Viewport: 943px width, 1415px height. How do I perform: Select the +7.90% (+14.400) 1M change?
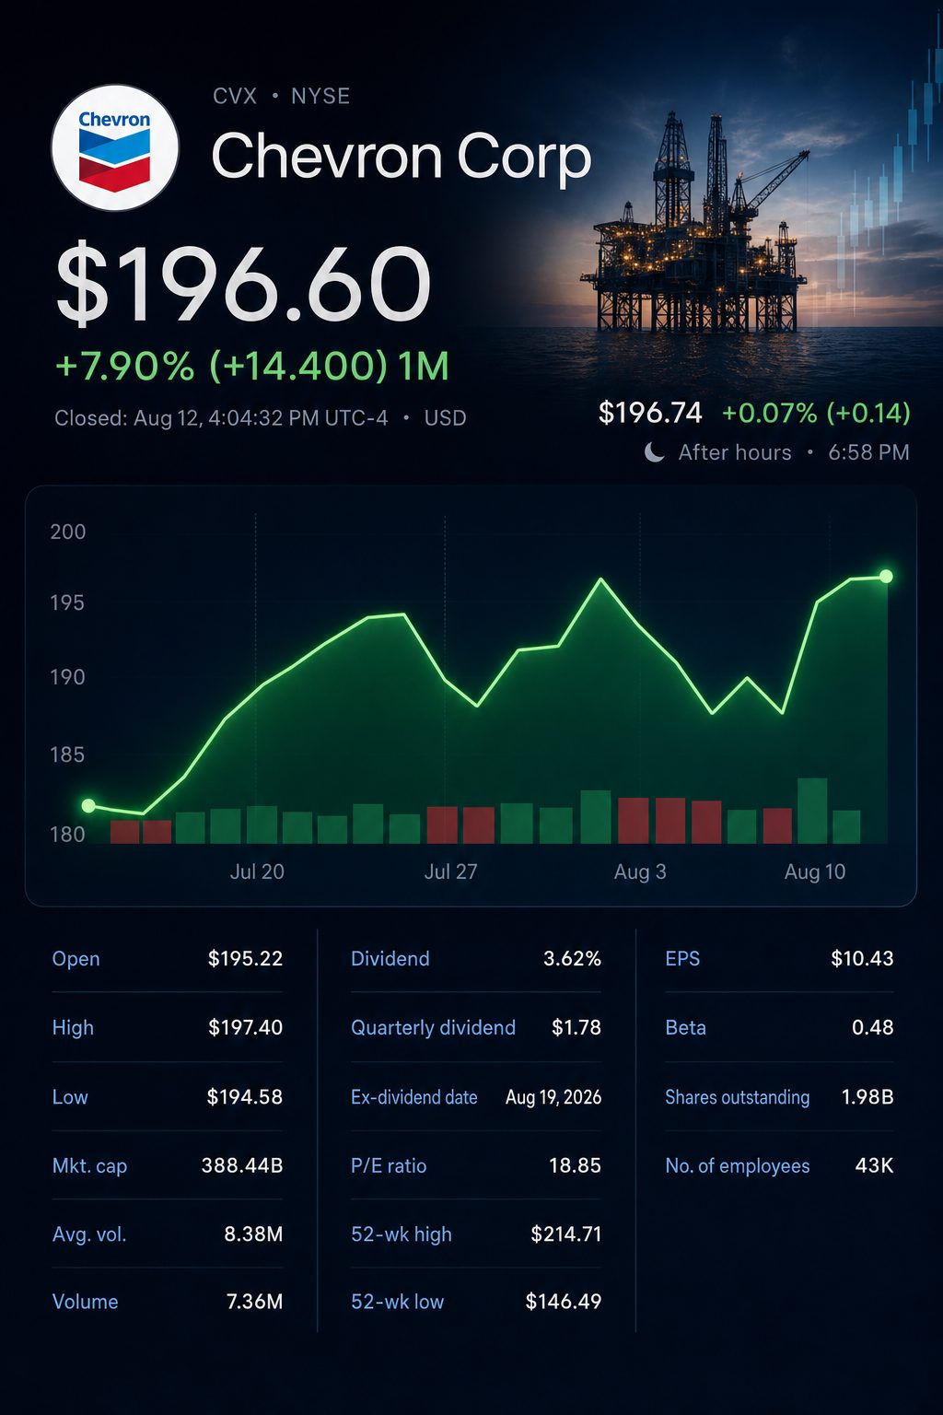(x=252, y=366)
